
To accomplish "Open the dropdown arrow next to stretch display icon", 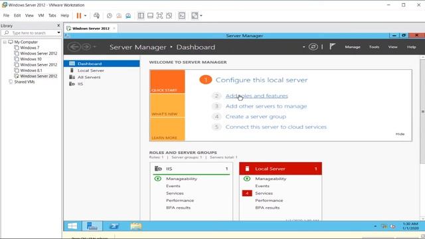I will point(201,16).
